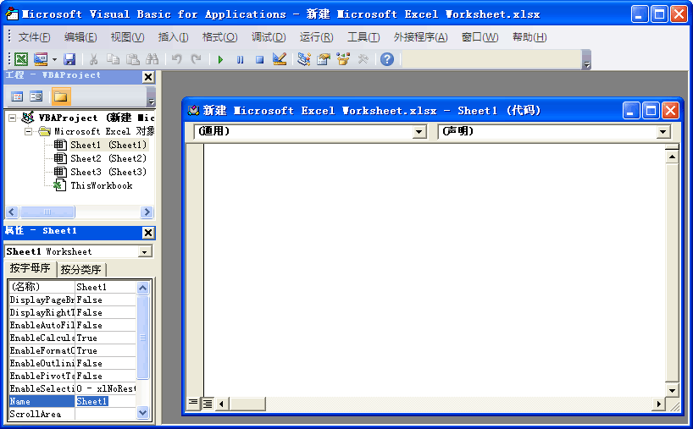Open the 帮助(H) menu
Viewport: 693px width, 429px height.
click(529, 37)
